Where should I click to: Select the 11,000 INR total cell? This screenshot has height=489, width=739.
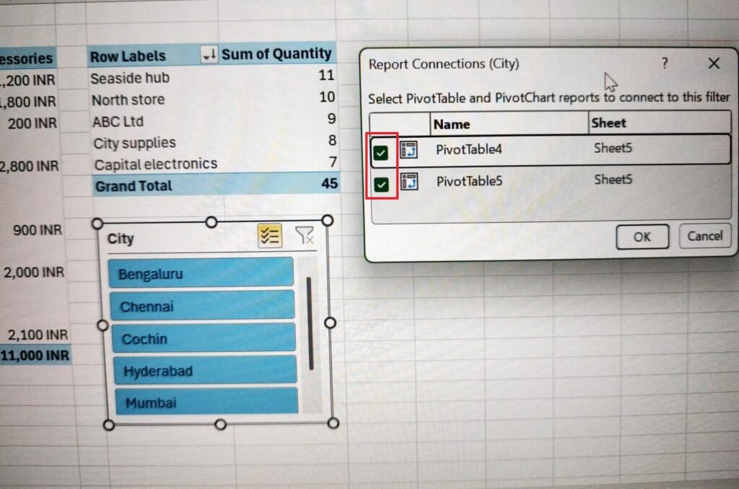(x=35, y=355)
